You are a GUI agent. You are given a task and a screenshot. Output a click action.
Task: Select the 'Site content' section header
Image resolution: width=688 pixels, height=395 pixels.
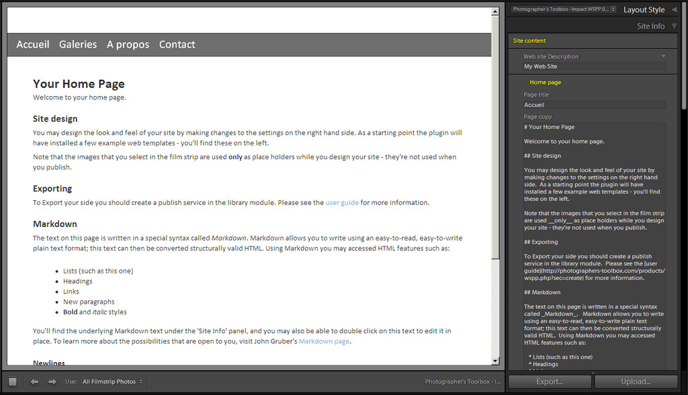tap(529, 41)
